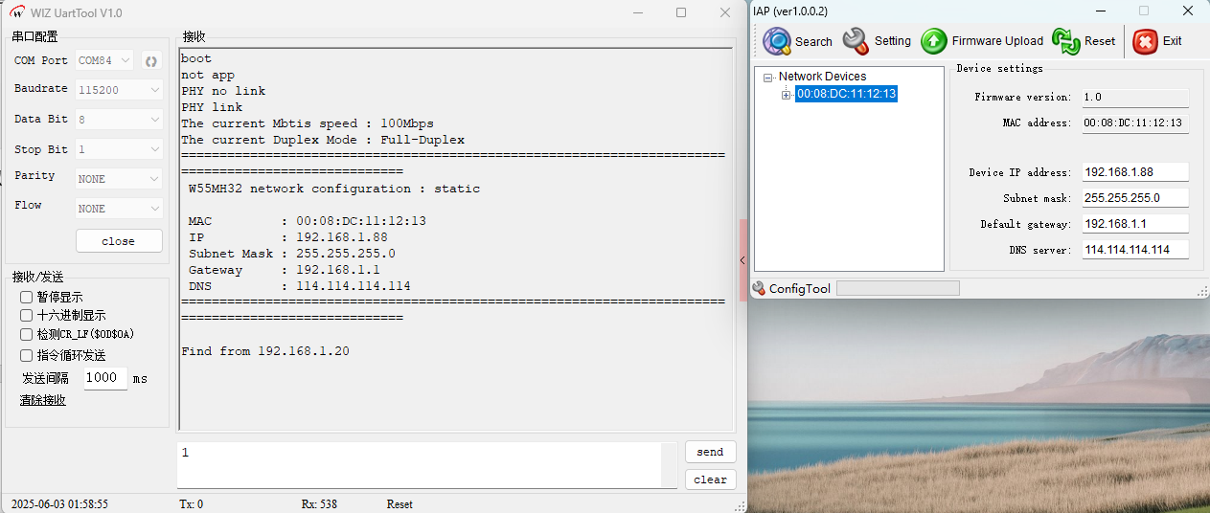Click the WIZ UartTool logo in title bar
This screenshot has height=513, width=1210.
17,12
